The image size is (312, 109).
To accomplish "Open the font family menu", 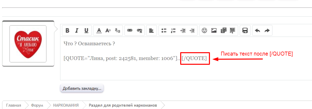I will [118, 30].
